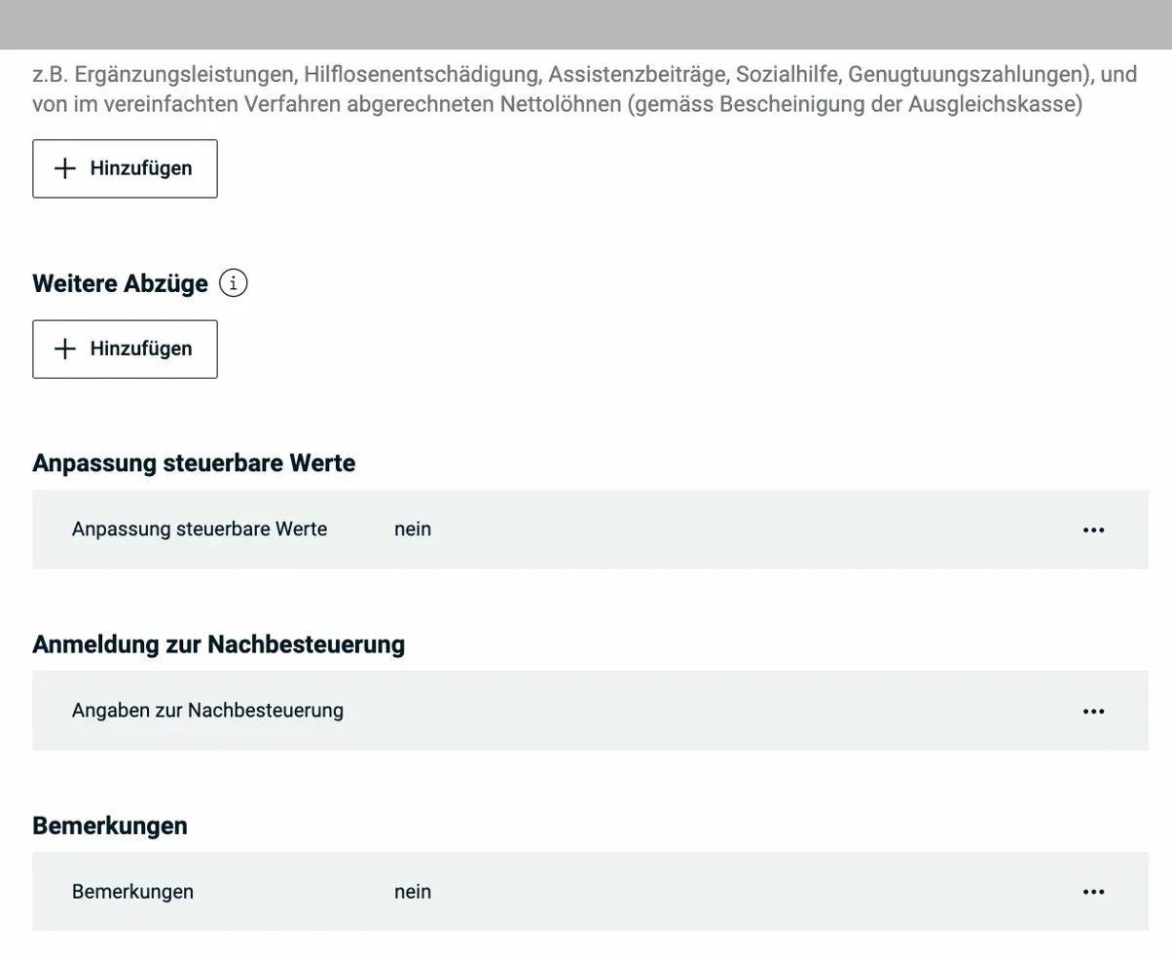1172x956 pixels.
Task: Click the Weitere Abzüge heading
Action: (x=120, y=282)
